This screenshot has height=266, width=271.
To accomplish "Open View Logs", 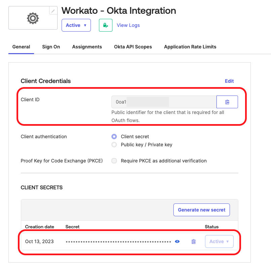I will [128, 25].
